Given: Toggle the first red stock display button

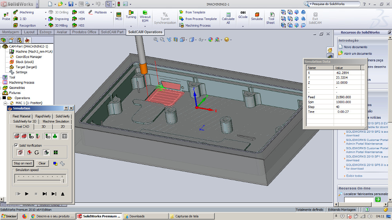Looking at the screenshot, I should point(17,136).
